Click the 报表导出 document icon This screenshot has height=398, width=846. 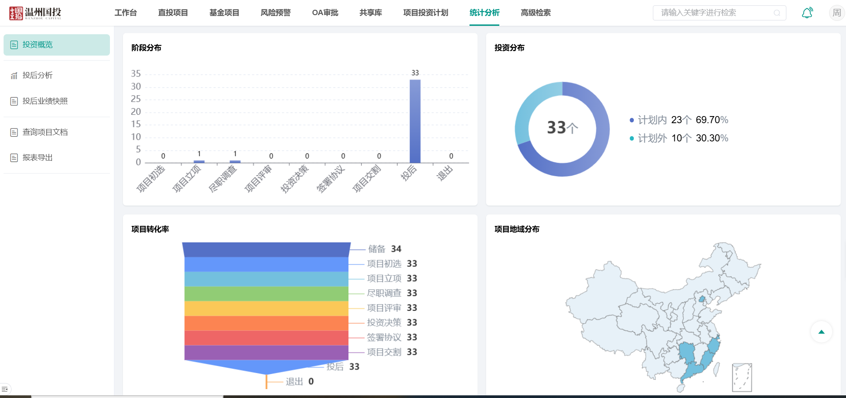coord(14,158)
